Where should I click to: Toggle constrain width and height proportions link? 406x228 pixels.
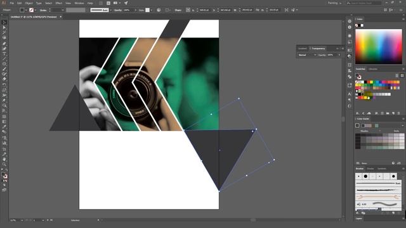pyautogui.click(x=258, y=10)
